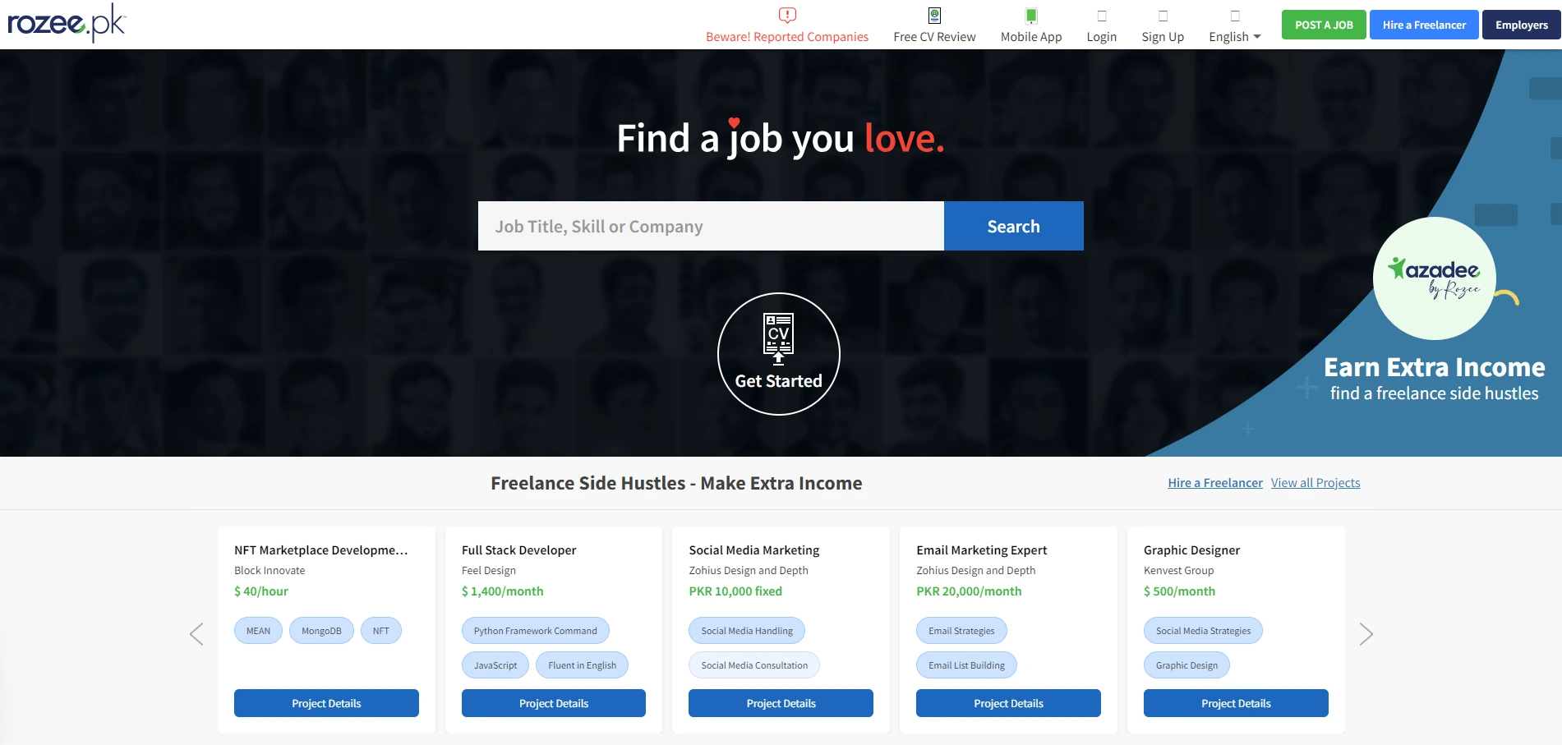This screenshot has height=745, width=1562.
Task: Open Project Details for Full Stack Developer
Action: [554, 703]
